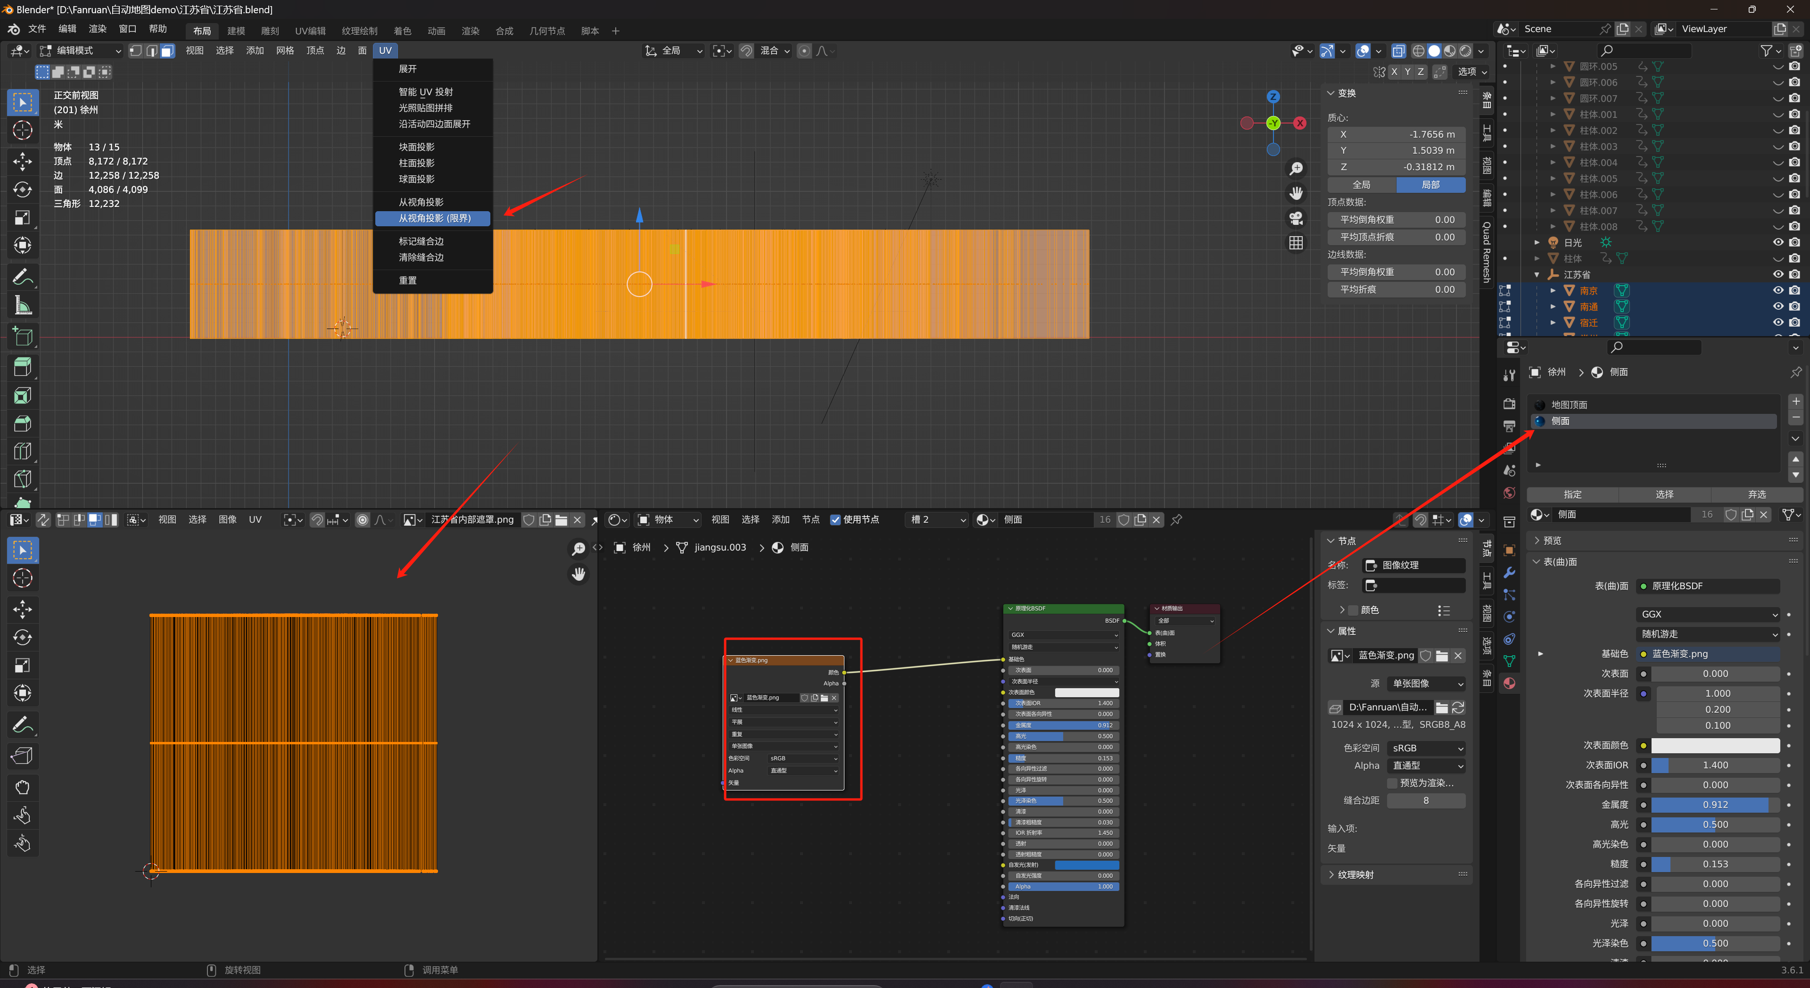This screenshot has height=988, width=1810.
Task: Click the X centroid value field
Action: (1397, 134)
